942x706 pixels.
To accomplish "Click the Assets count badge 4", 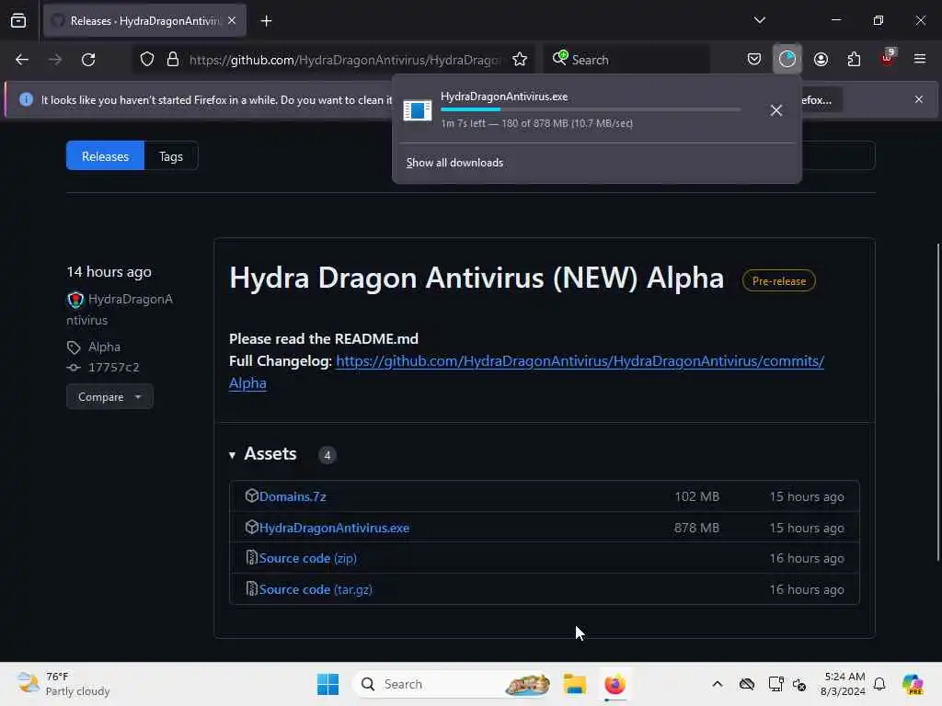I will coord(327,455).
